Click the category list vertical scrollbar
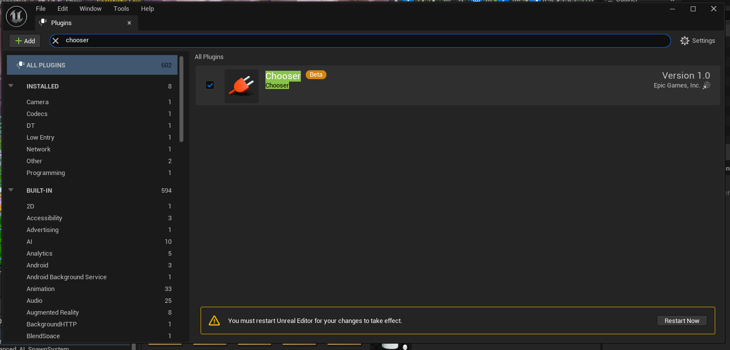Image resolution: width=730 pixels, height=350 pixels. [x=181, y=98]
